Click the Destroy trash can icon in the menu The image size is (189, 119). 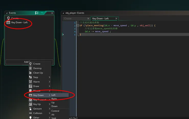(x=30, y=68)
